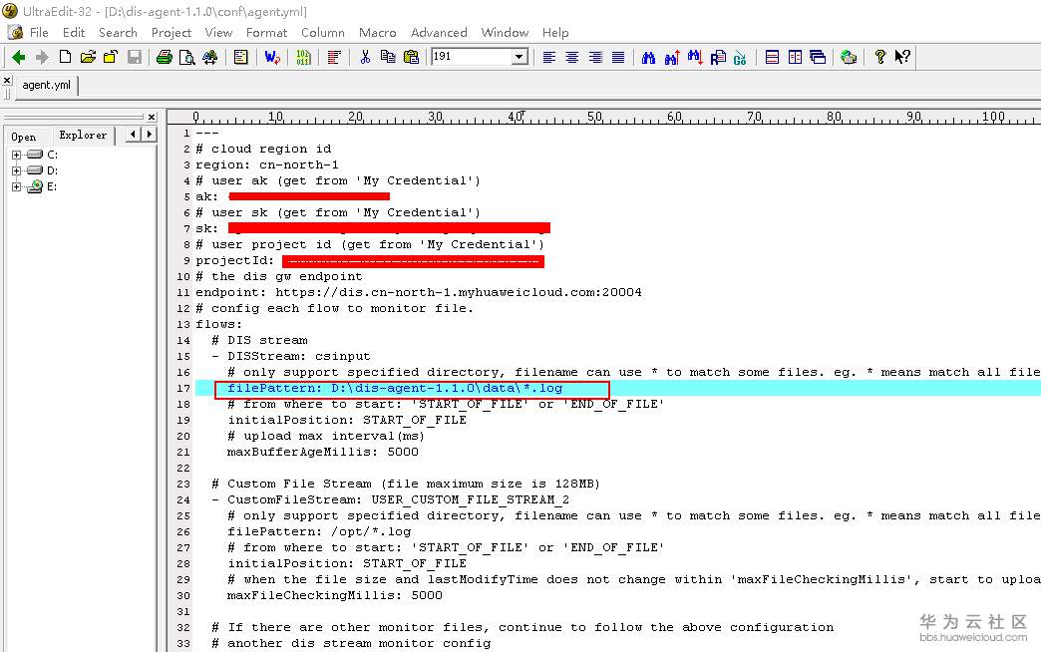Viewport: 1041px width, 652px height.
Task: Click the red lines column-mode icon
Action: (334, 57)
